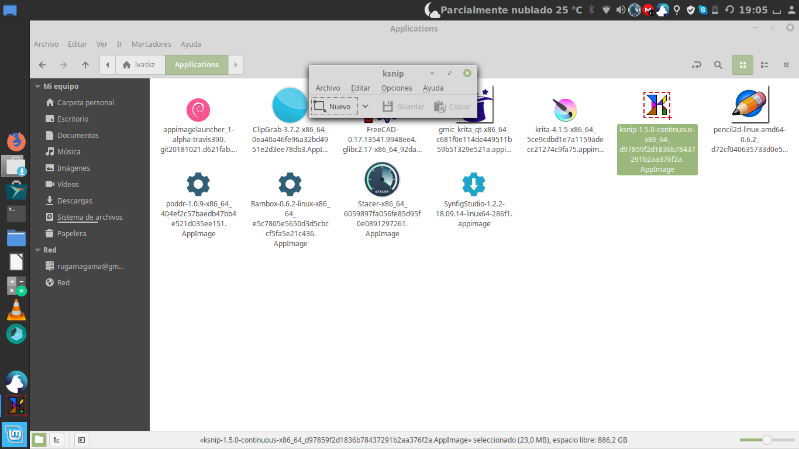
Task: Switch to icon grid view
Action: click(x=743, y=65)
